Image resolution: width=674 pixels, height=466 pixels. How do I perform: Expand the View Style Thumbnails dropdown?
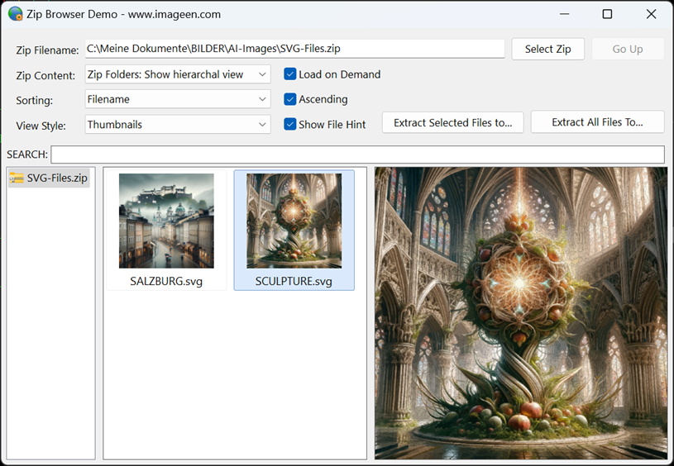click(178, 125)
